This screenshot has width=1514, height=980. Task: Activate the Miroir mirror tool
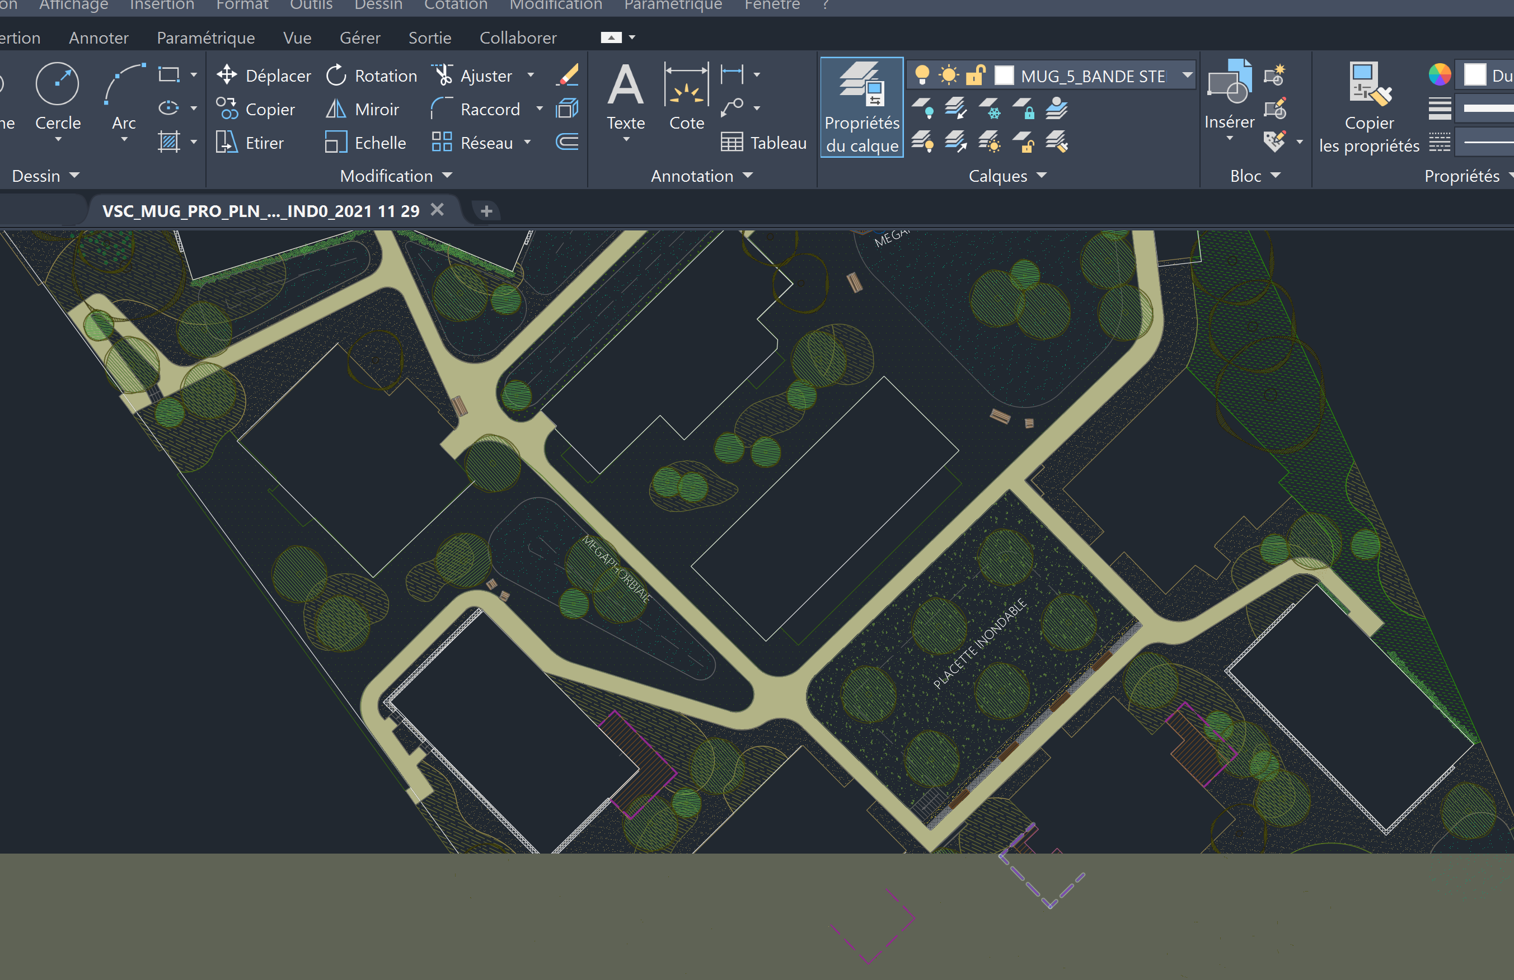(x=363, y=109)
